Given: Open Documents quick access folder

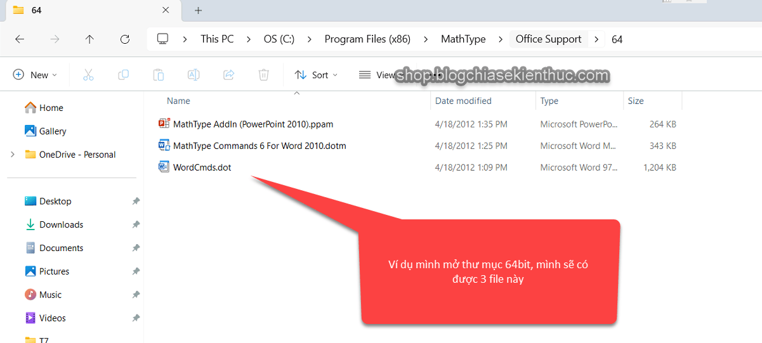Looking at the screenshot, I should tap(55, 248).
